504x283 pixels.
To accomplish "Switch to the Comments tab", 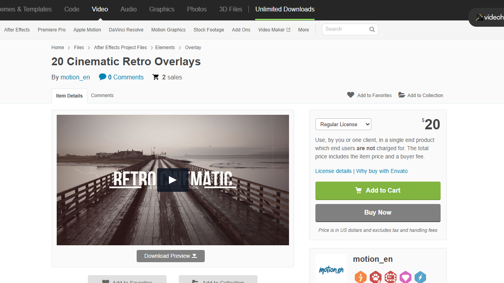I will (102, 96).
